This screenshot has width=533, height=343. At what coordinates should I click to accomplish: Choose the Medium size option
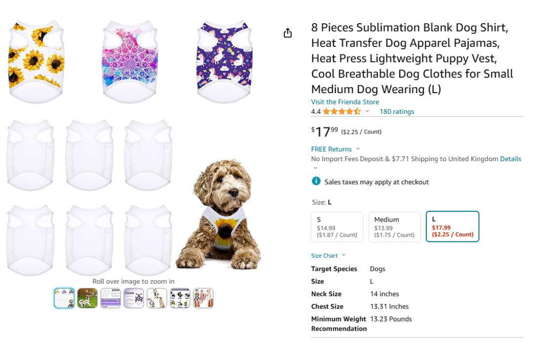pos(394,227)
